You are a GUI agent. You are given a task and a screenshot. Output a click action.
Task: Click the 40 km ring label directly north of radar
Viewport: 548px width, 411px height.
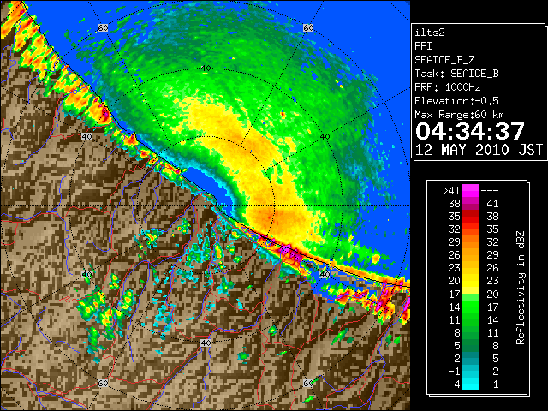point(206,68)
